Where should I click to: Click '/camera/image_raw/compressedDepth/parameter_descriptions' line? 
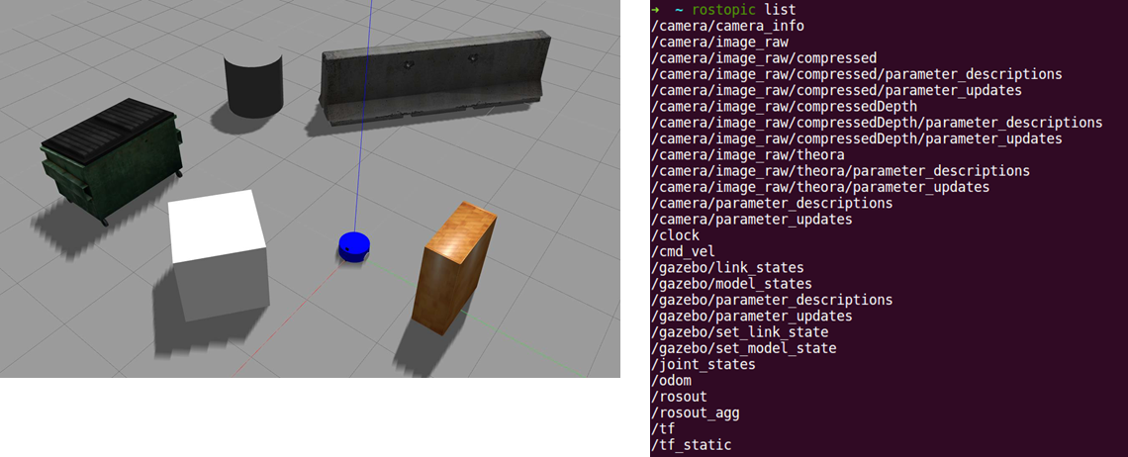877,123
